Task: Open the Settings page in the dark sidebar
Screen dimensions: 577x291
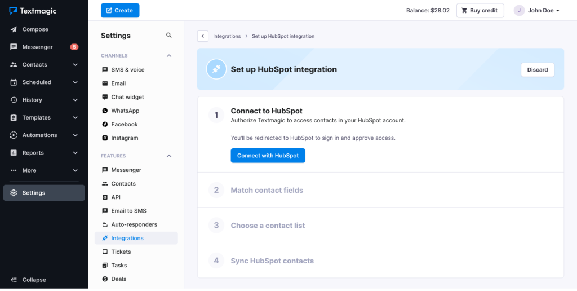Action: 44,193
